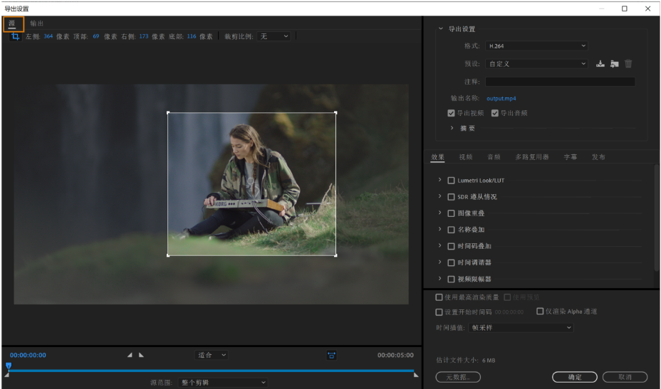The height and width of the screenshot is (389, 661).
Task: Click the 底部 crop value 116
Action: pos(192,37)
